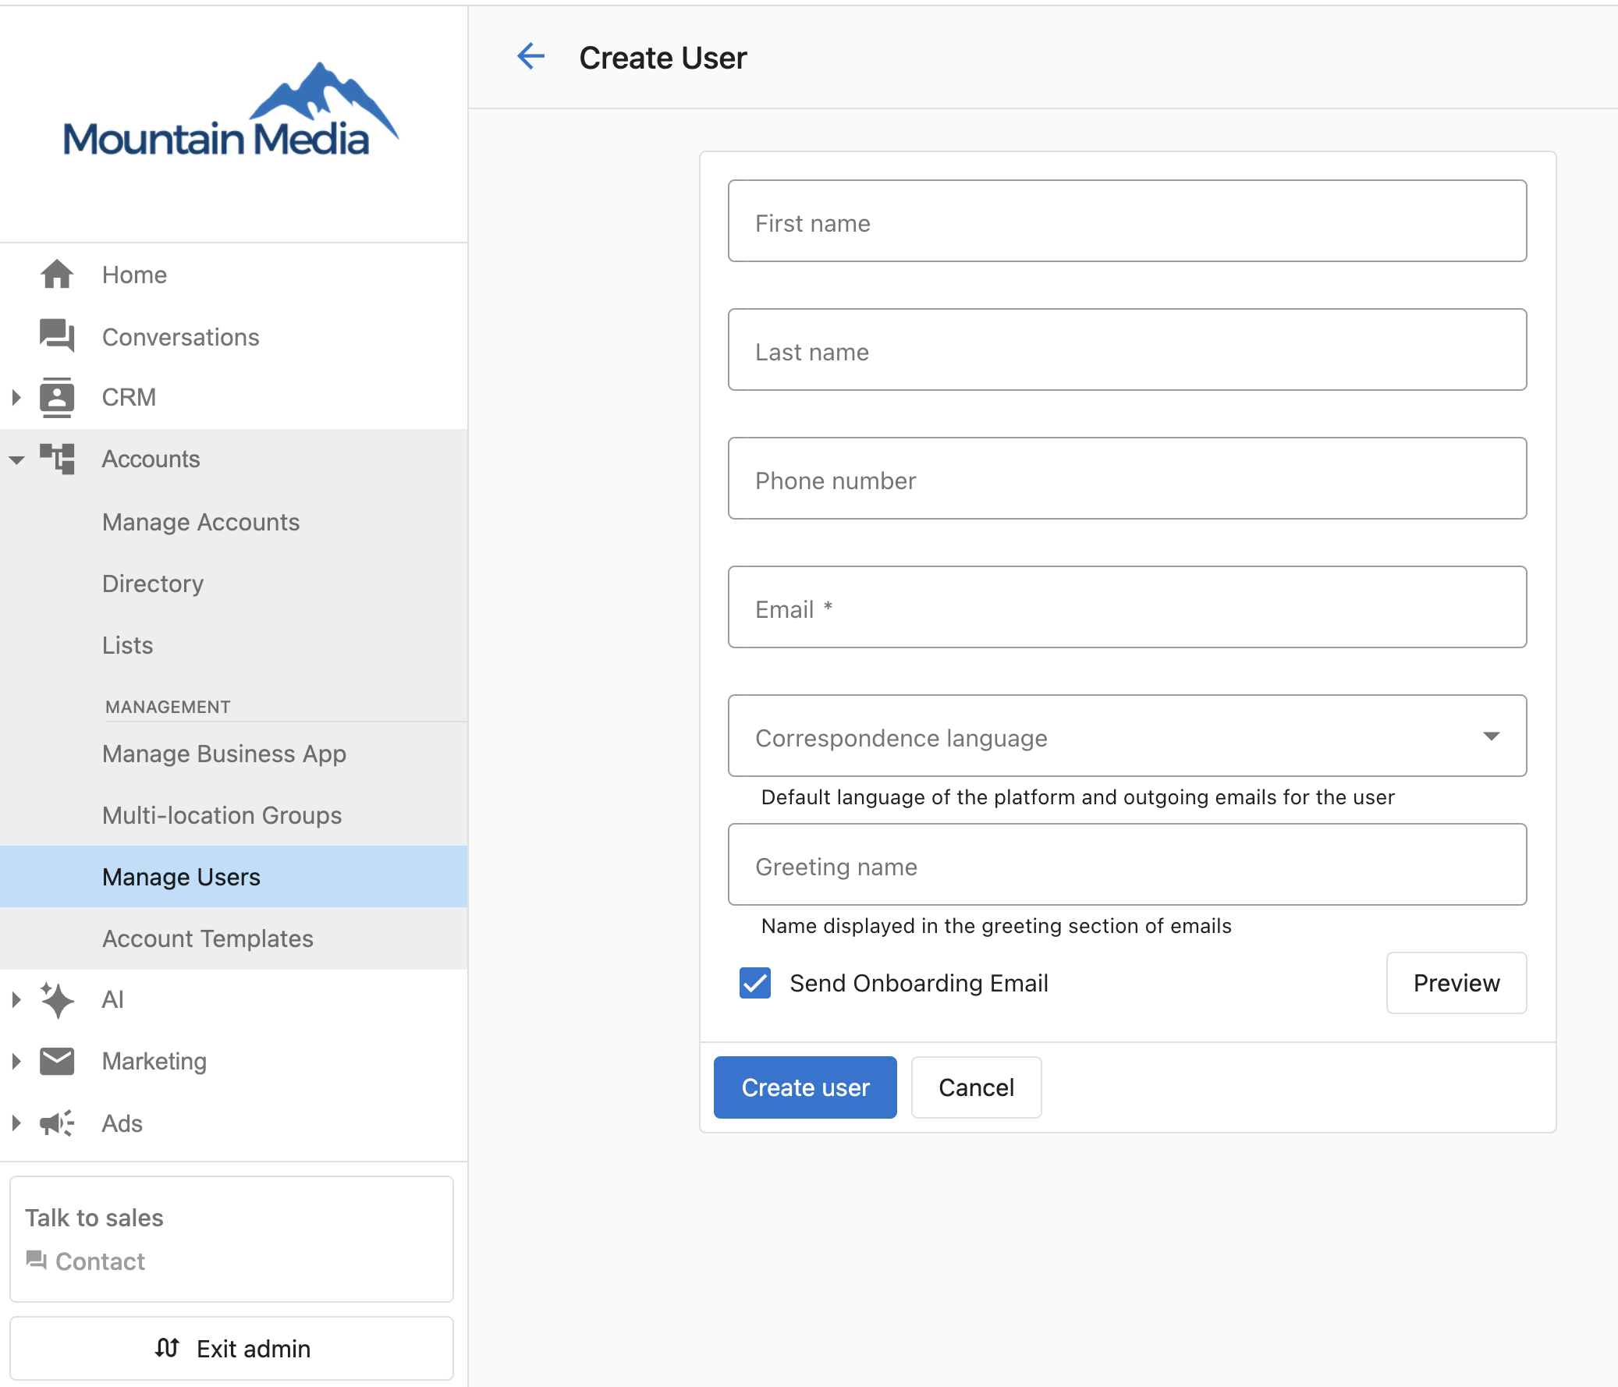This screenshot has width=1618, height=1387.
Task: Expand the CRM section arrow
Action: coord(16,397)
